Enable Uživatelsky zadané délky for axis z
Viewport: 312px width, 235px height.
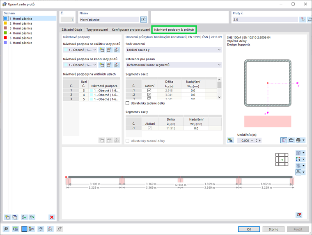(x=128, y=103)
